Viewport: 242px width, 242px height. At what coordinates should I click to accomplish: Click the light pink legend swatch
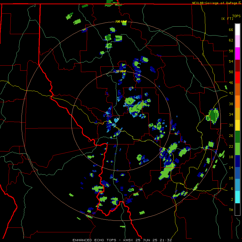(237, 41)
